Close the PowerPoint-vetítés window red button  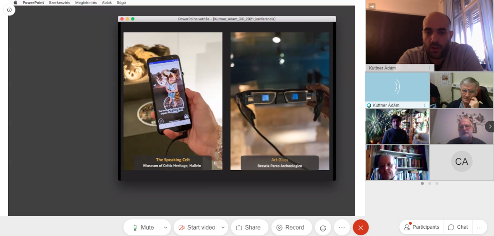pyautogui.click(x=122, y=19)
